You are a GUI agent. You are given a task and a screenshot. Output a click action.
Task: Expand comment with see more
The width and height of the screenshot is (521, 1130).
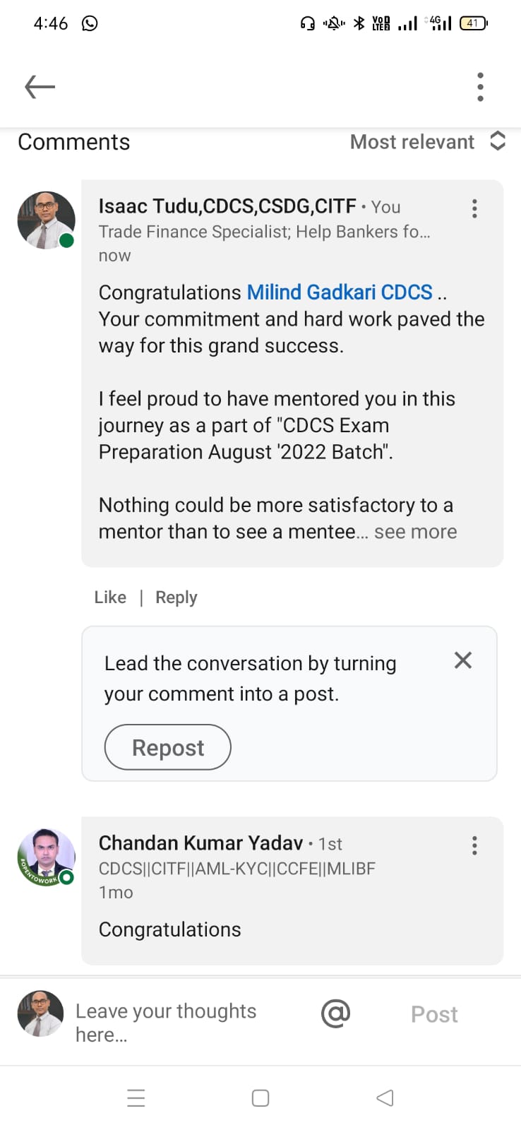coord(416,532)
